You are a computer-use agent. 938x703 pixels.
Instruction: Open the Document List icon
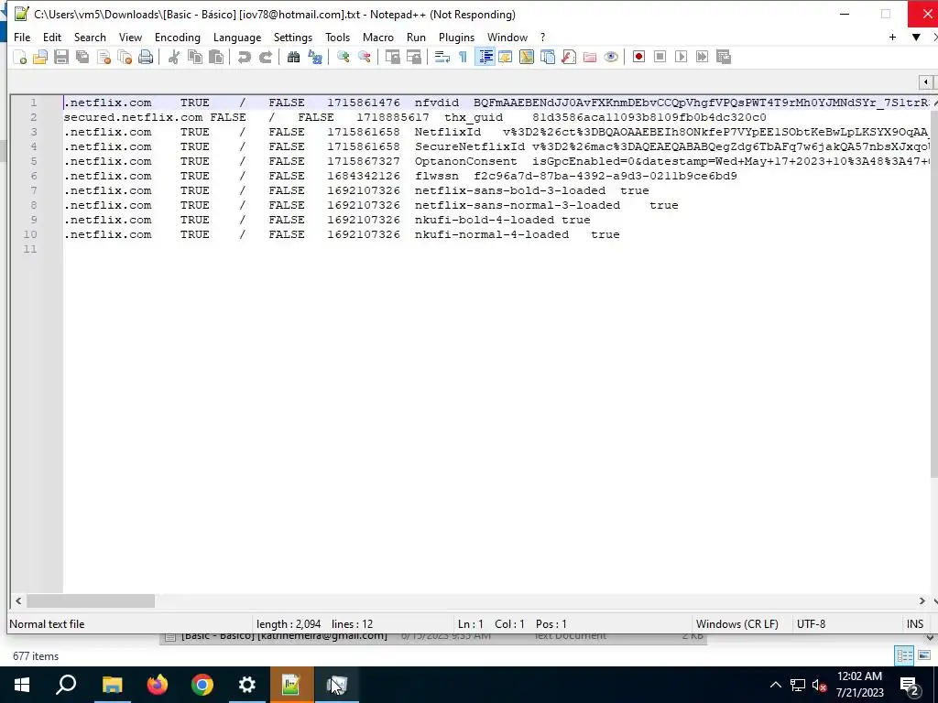(x=548, y=57)
